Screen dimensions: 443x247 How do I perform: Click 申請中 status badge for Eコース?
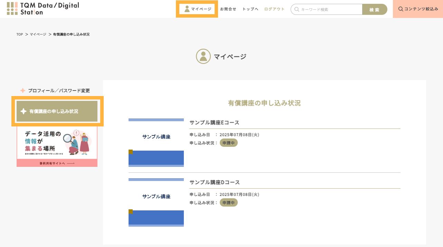229,143
